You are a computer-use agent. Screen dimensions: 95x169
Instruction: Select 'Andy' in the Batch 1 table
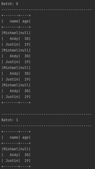click(14, 155)
